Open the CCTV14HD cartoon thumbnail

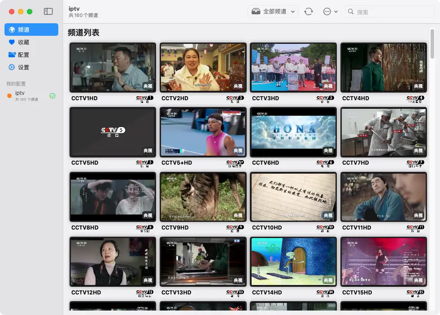[x=293, y=262]
